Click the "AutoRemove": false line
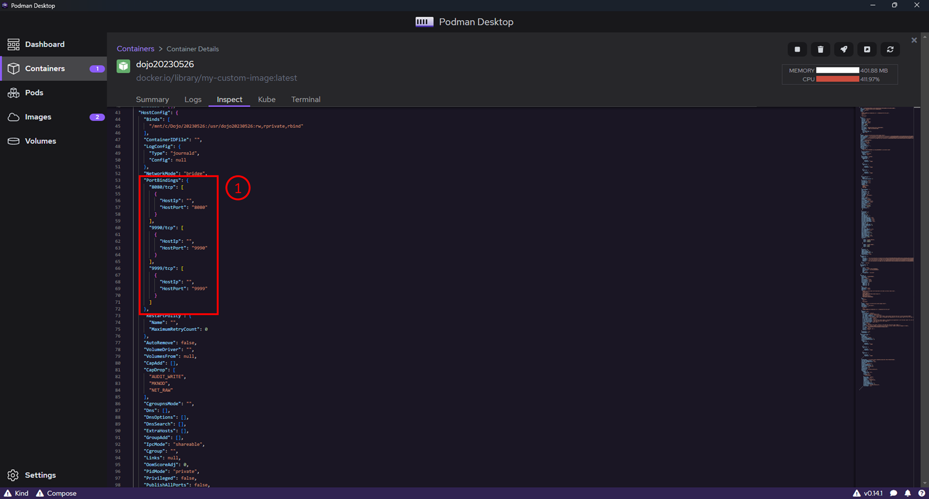 170,343
